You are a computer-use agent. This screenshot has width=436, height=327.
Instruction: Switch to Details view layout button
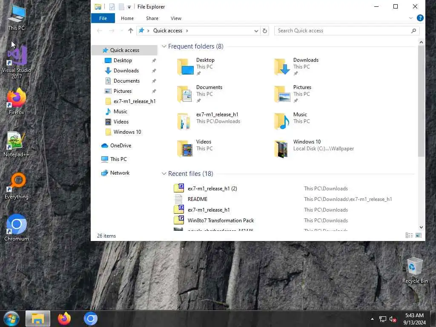click(x=409, y=235)
